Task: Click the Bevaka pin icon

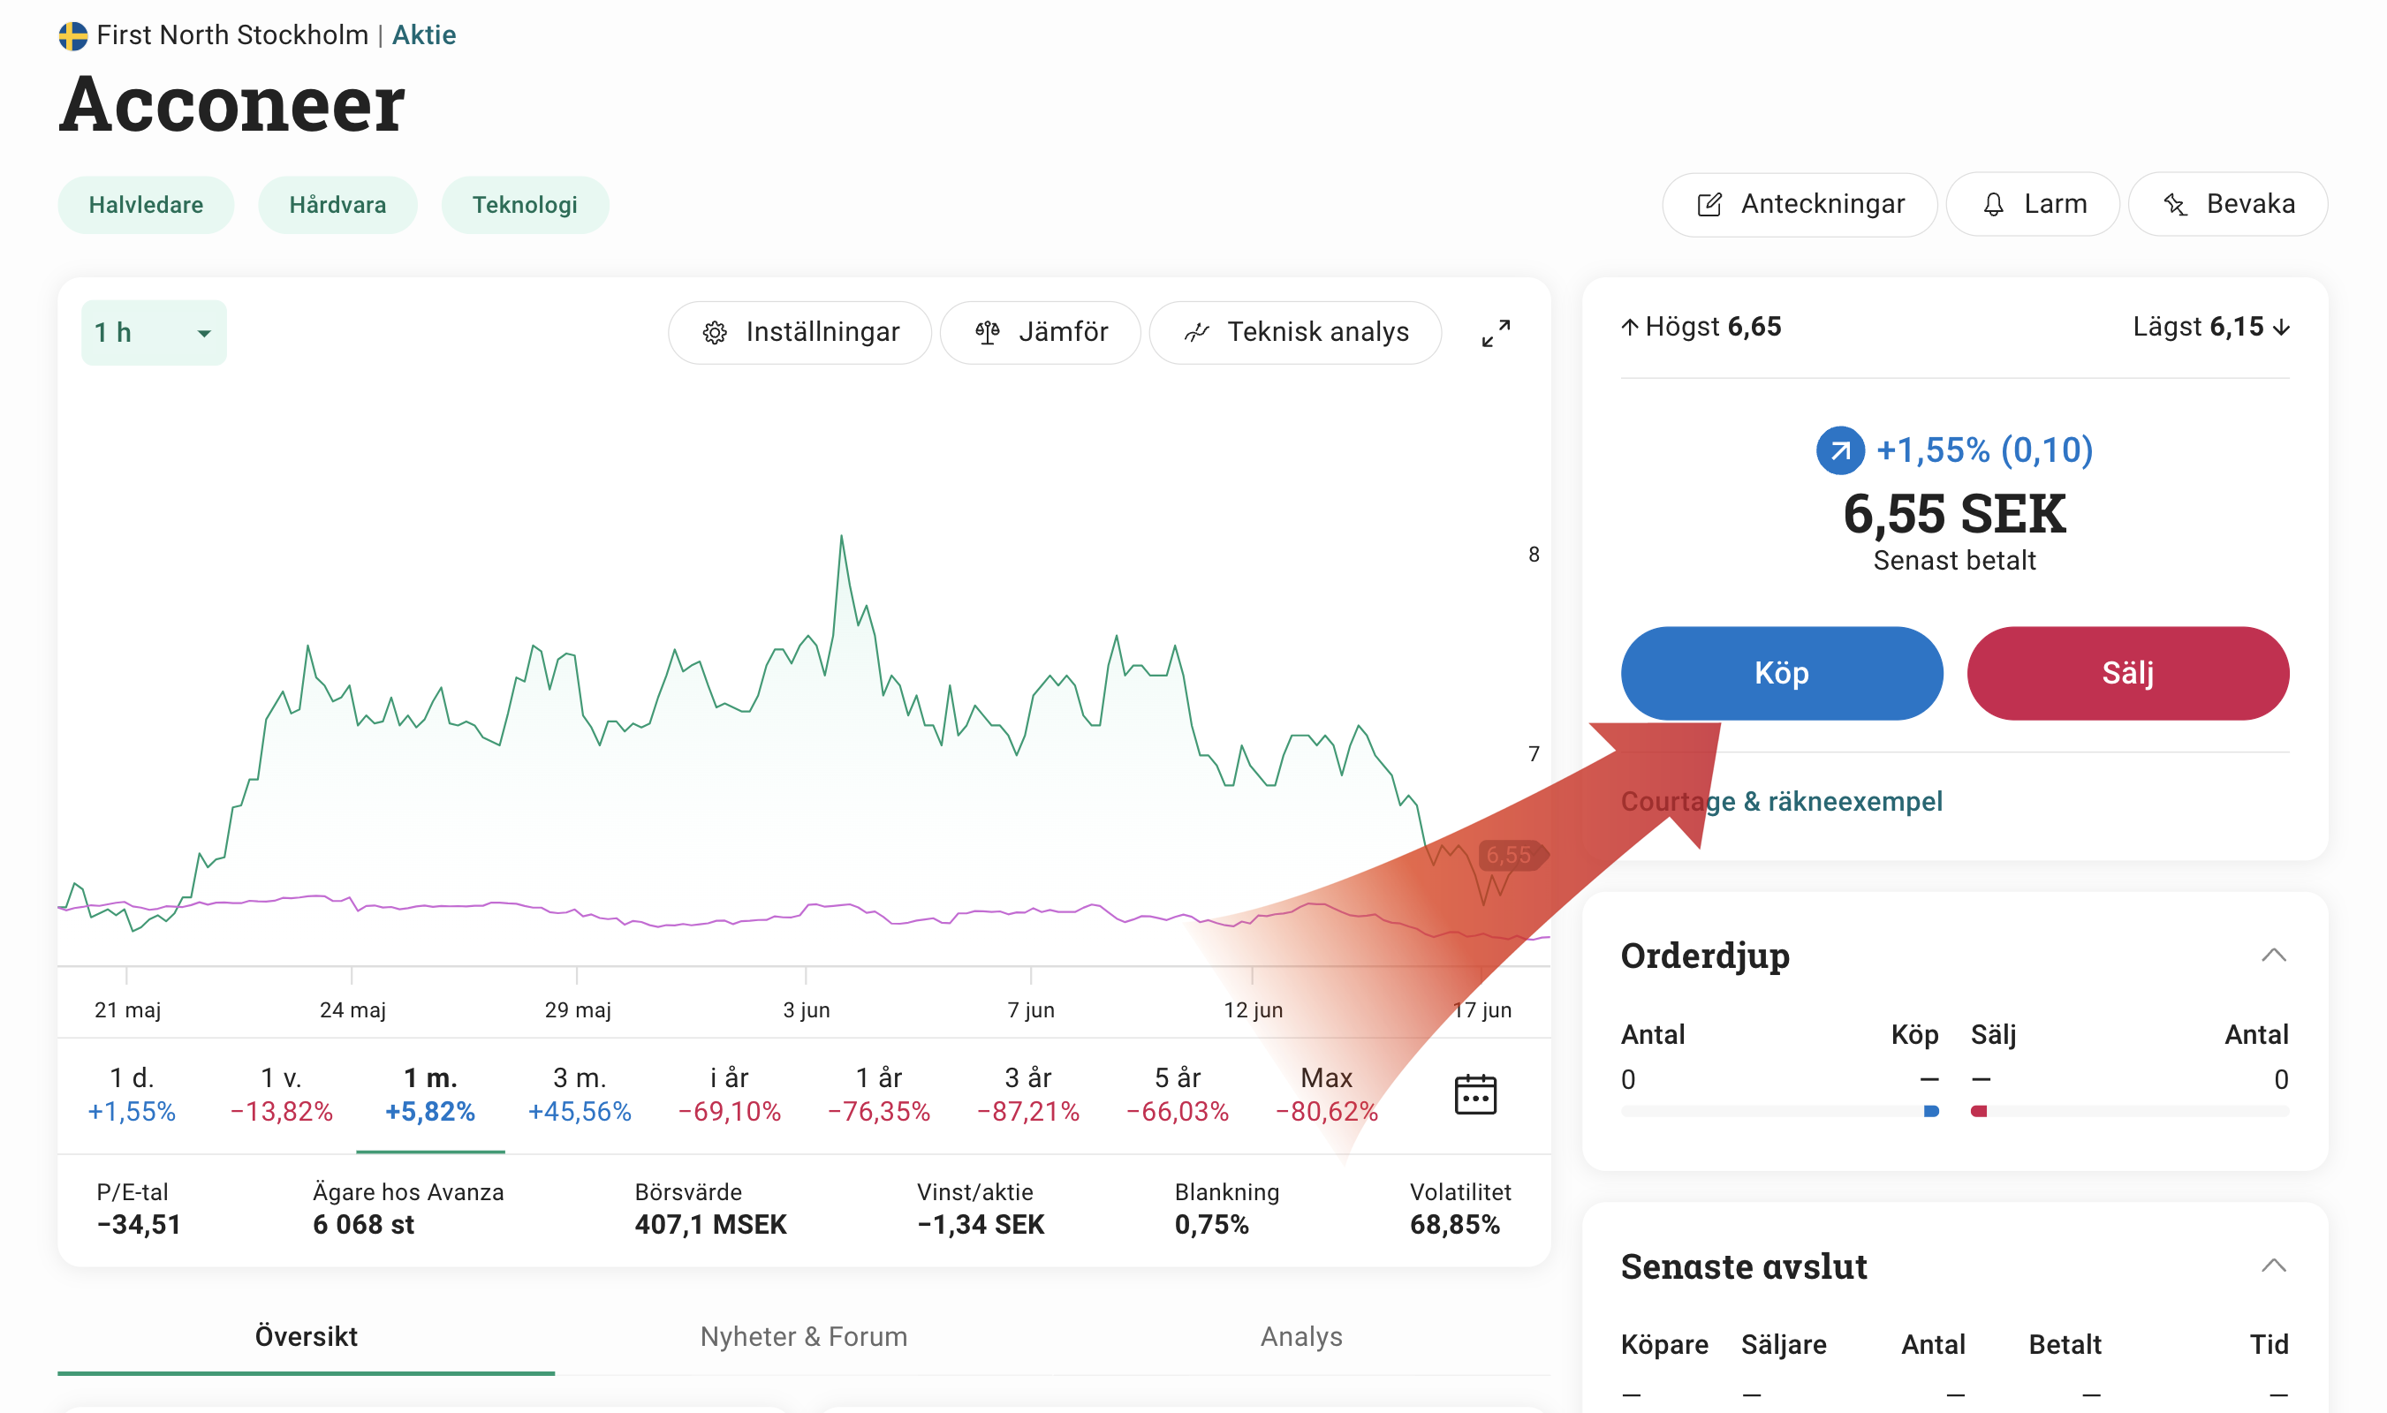Action: pyautogui.click(x=2175, y=205)
